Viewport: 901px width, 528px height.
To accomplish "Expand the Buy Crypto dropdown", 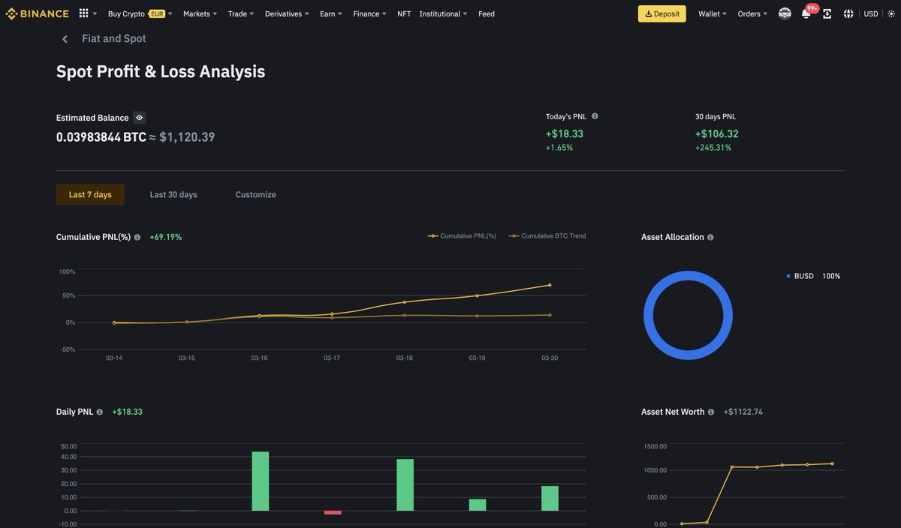I will tap(140, 13).
